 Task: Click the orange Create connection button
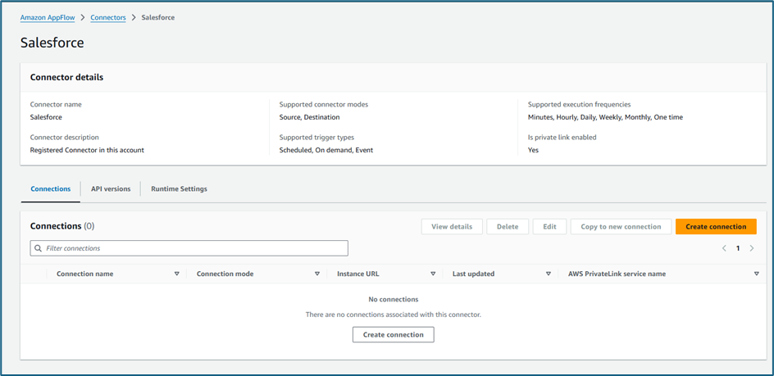tap(716, 226)
